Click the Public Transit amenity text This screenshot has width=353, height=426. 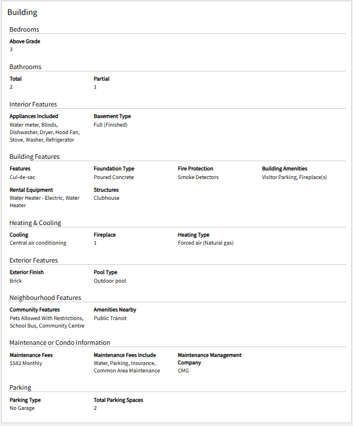(x=110, y=318)
